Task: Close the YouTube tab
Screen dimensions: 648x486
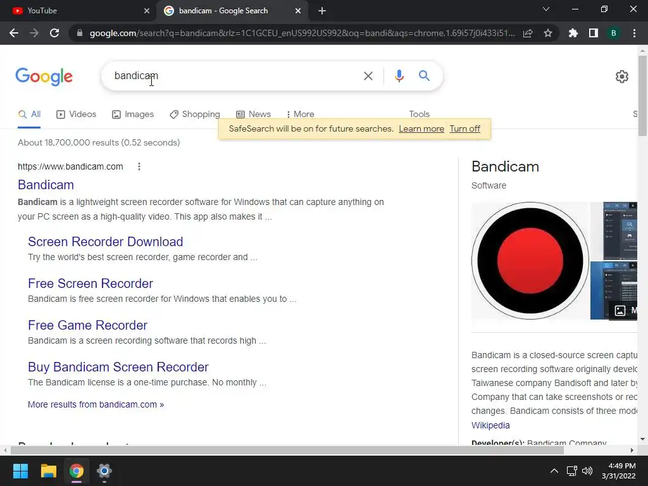Action: point(147,11)
